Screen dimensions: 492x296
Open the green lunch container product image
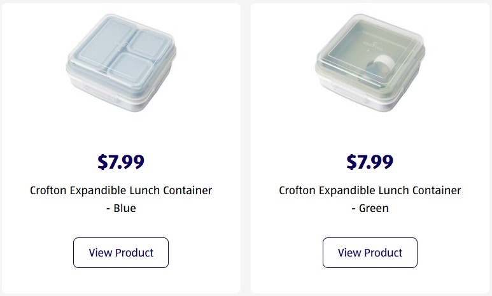point(370,63)
